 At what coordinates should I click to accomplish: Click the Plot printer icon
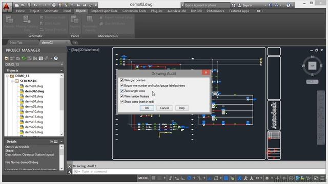tap(54, 5)
